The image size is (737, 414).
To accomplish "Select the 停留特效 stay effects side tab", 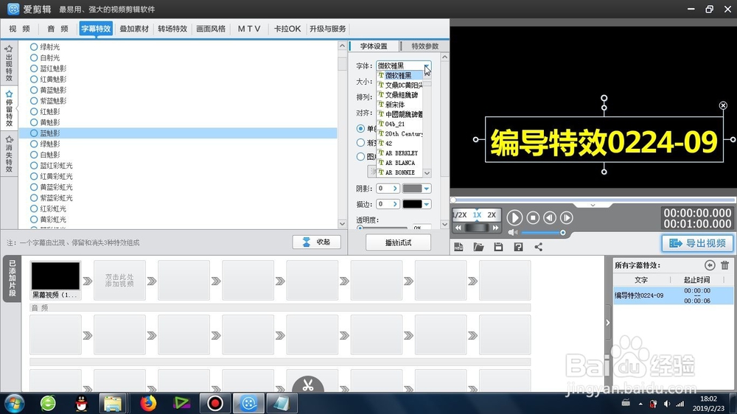I will point(9,108).
